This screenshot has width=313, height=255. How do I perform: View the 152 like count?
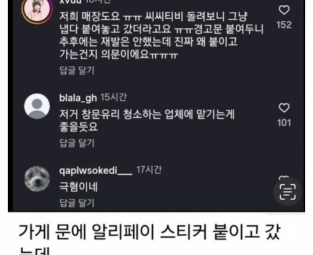click(x=284, y=25)
